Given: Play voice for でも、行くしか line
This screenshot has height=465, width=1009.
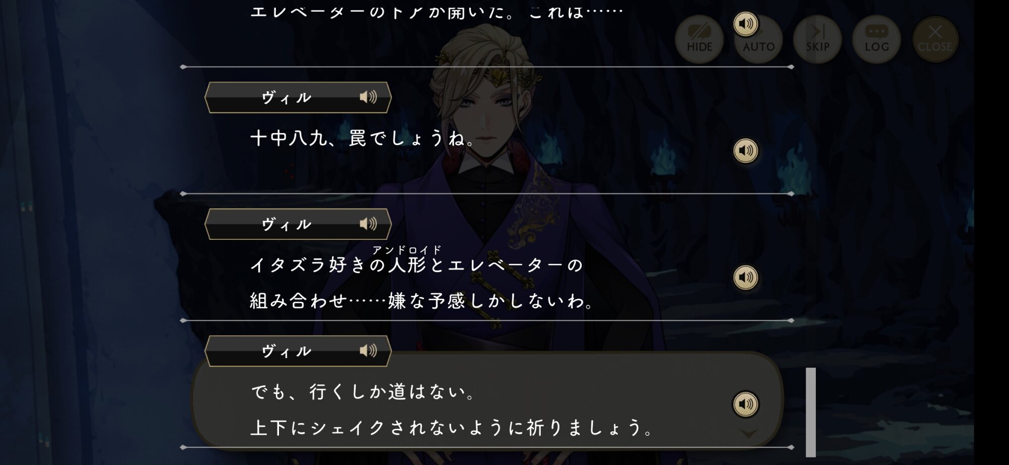Looking at the screenshot, I should point(745,404).
